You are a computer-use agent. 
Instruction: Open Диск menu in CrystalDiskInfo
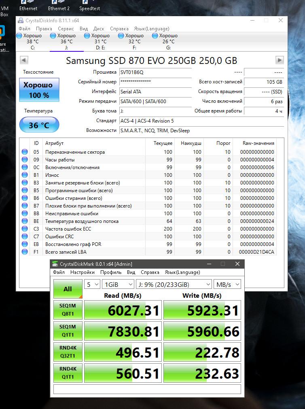point(99,29)
